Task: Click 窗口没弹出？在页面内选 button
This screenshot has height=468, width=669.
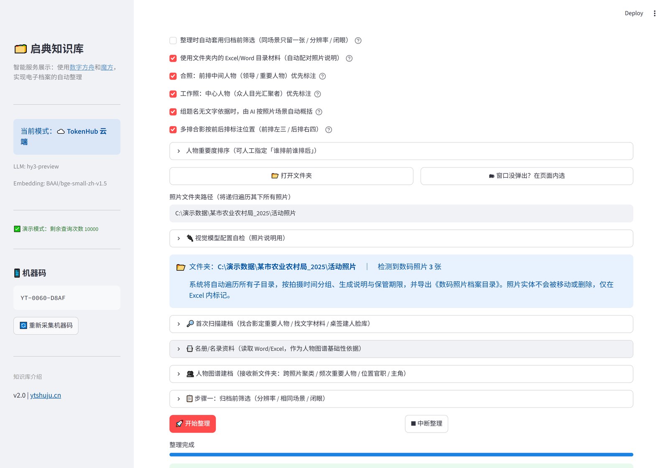Action: click(527, 176)
